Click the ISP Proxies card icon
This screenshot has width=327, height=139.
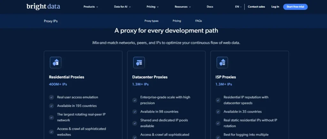point(222,62)
